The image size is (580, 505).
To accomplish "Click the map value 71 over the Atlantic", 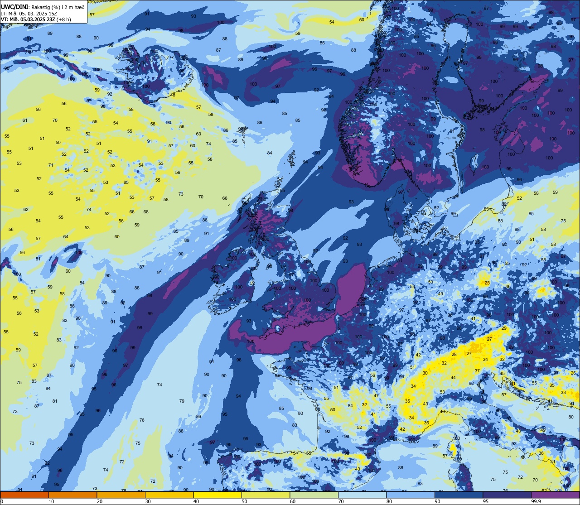I will [51, 165].
